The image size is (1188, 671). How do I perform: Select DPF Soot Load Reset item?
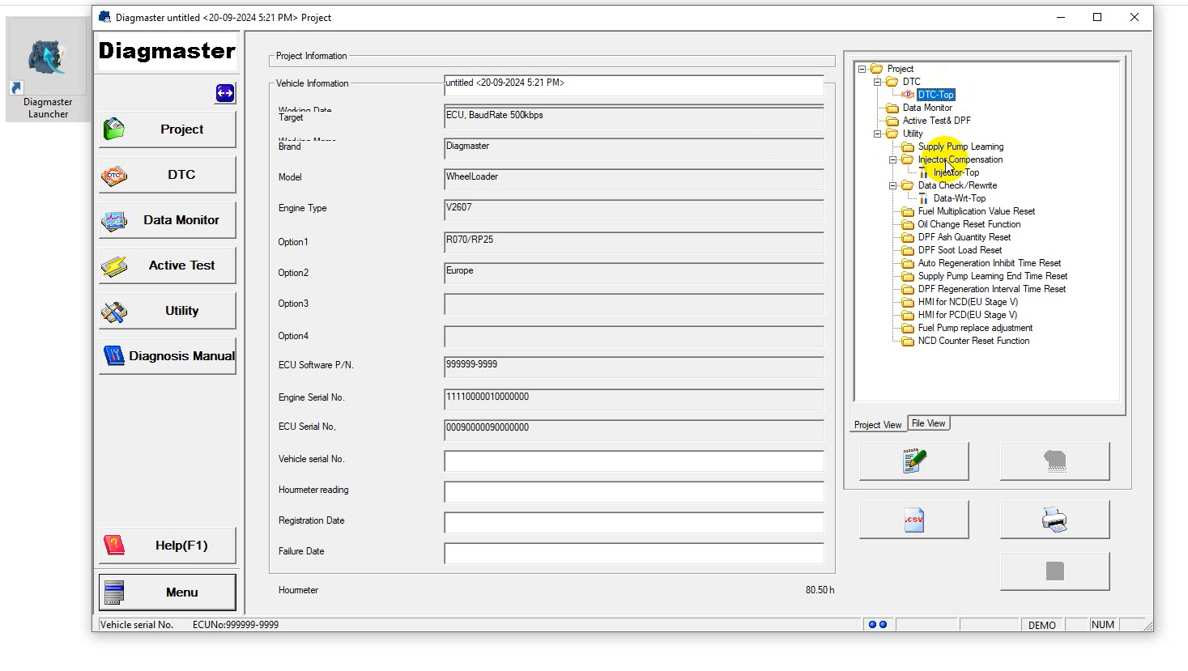[x=960, y=250]
